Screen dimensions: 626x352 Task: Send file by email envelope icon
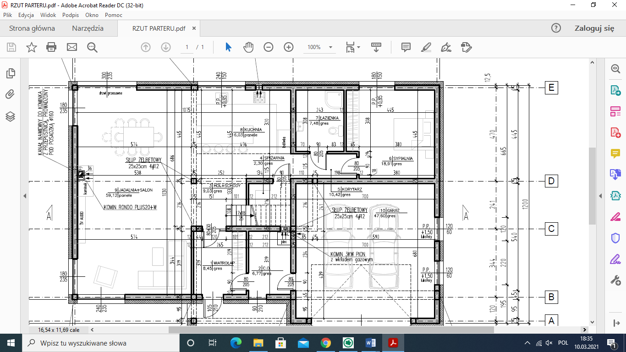pyautogui.click(x=72, y=47)
